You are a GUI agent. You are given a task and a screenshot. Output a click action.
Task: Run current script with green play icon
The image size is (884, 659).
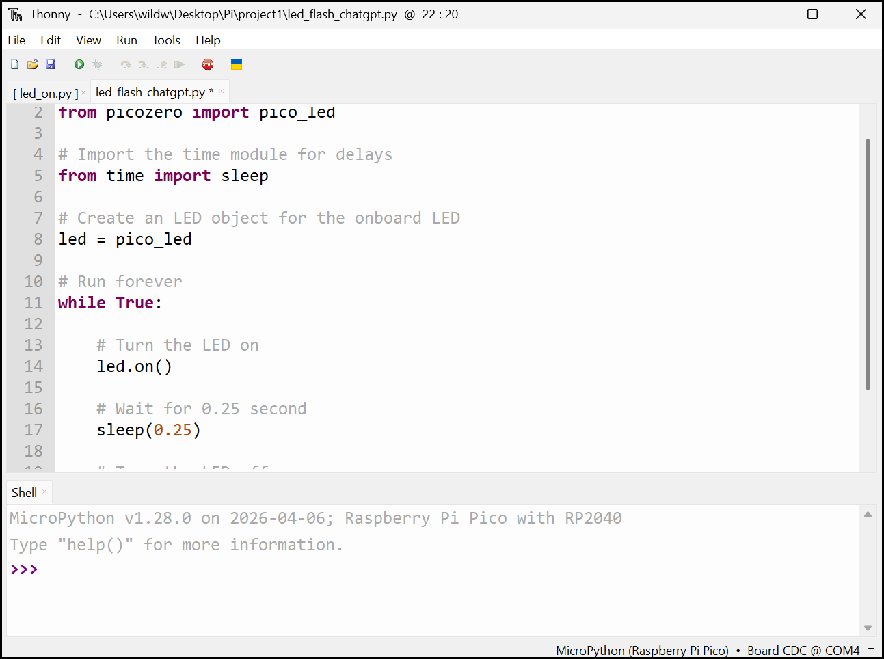pos(79,64)
